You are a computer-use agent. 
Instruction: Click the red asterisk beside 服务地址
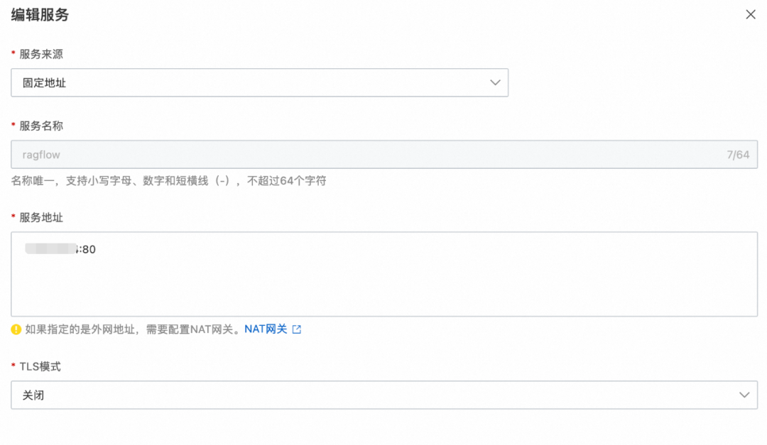tap(11, 217)
